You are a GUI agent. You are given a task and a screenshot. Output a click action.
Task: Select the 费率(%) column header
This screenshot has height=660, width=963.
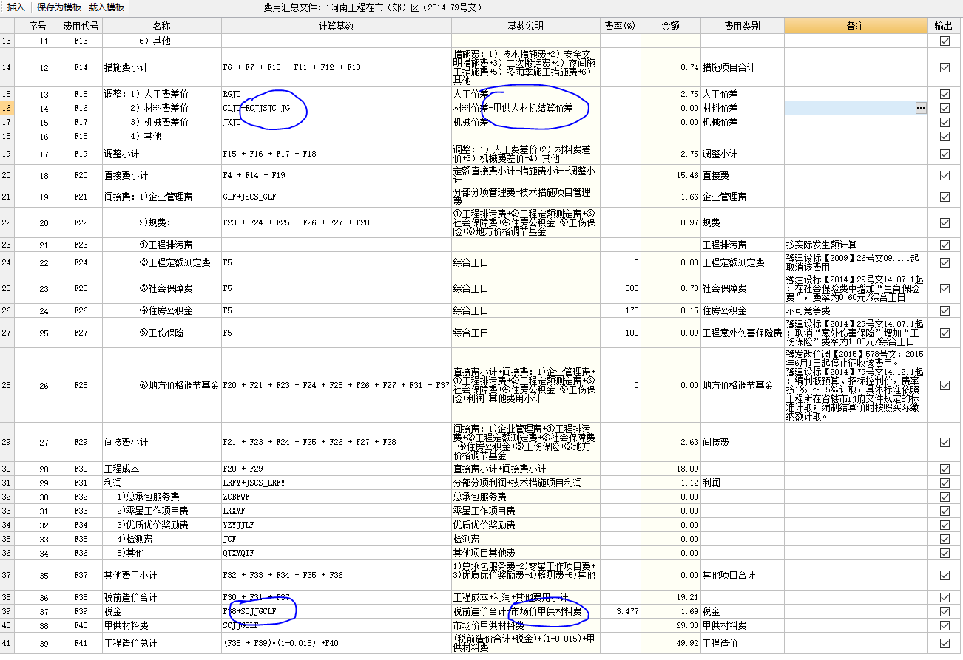(620, 26)
